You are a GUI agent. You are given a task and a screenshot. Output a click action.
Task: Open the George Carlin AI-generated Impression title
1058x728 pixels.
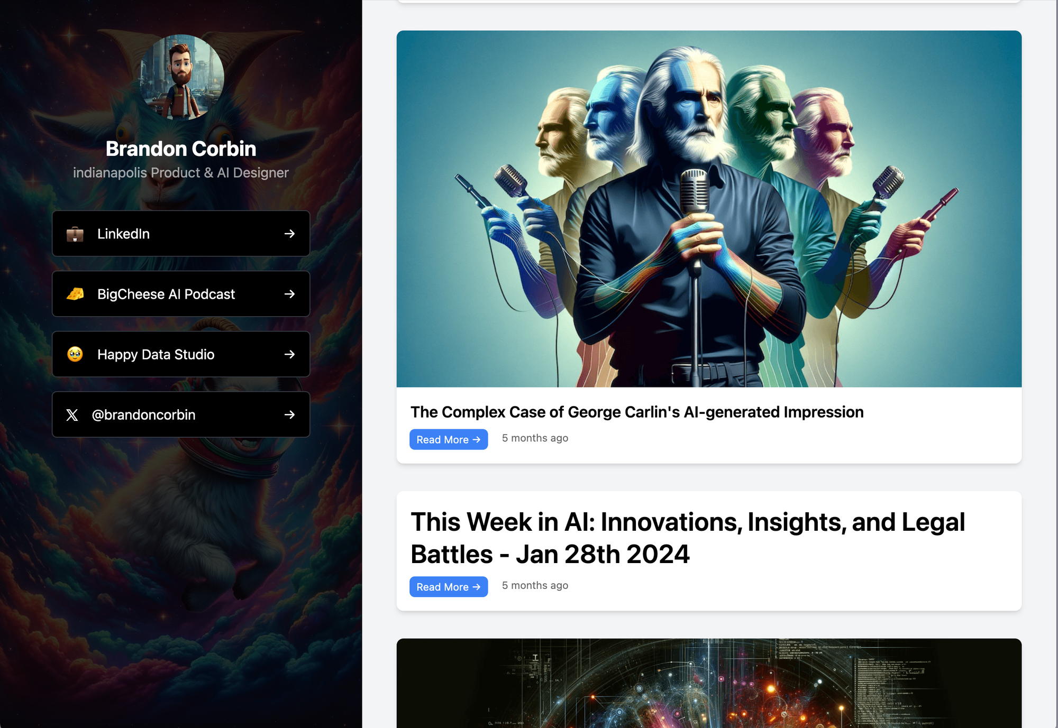point(637,412)
